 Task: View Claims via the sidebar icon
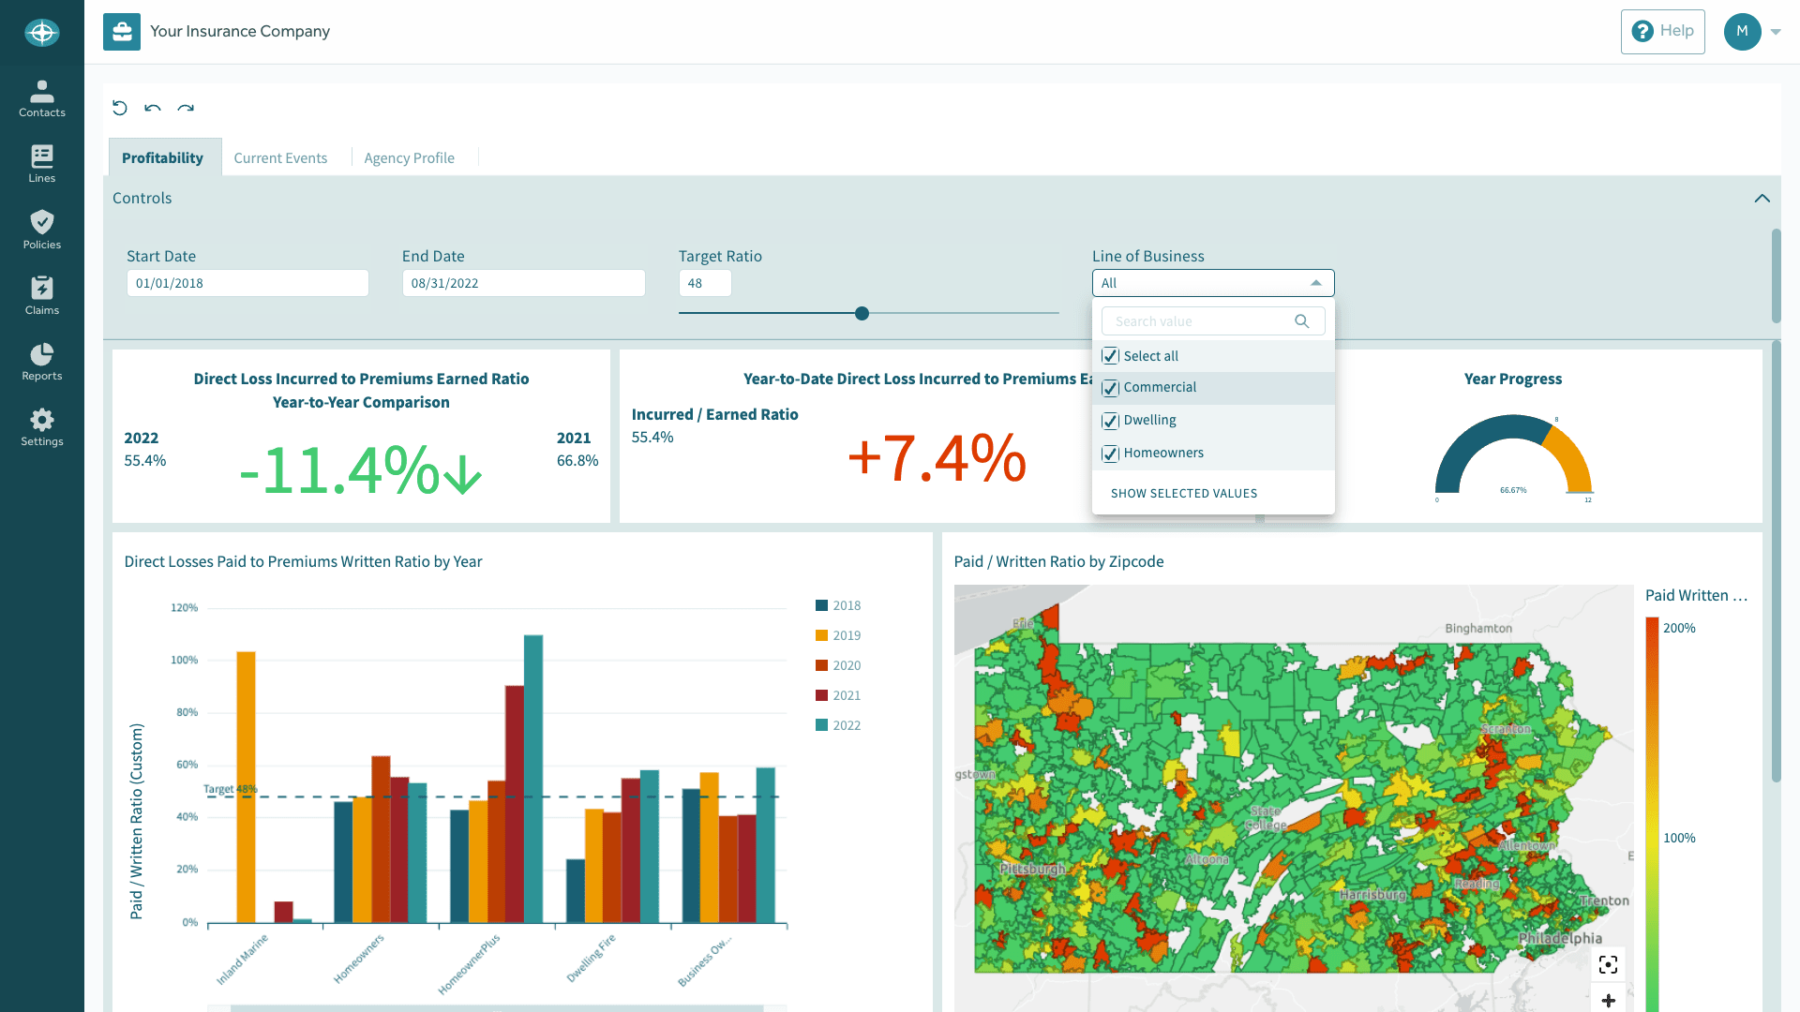tap(41, 295)
